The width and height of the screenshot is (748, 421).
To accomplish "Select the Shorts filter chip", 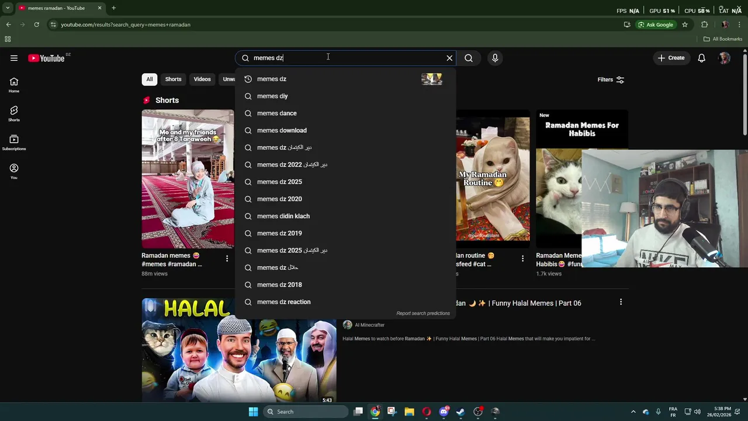I will 173,80.
